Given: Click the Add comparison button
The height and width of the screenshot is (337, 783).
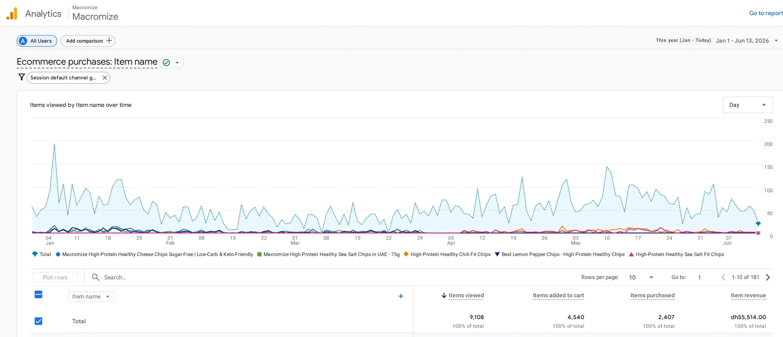Looking at the screenshot, I should tap(88, 41).
